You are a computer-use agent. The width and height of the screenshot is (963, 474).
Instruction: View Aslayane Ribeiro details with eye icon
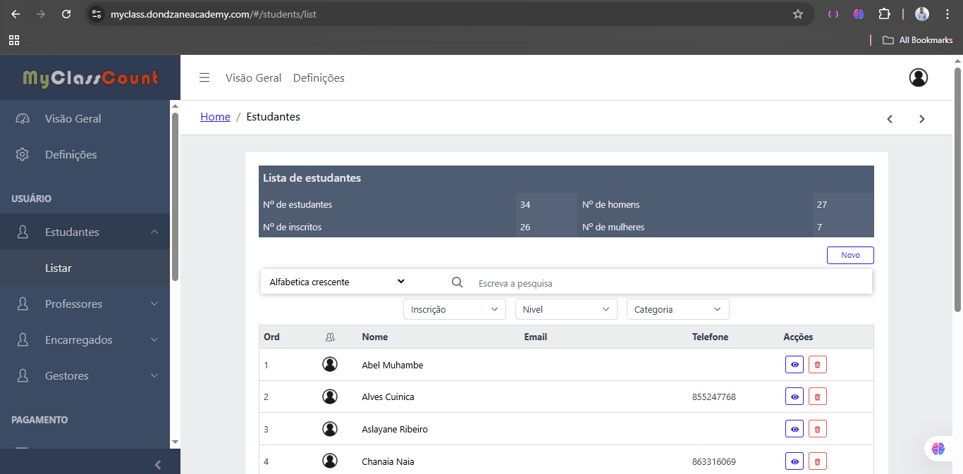click(x=795, y=429)
